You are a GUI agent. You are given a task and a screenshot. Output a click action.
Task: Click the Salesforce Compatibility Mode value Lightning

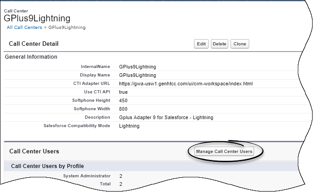(x=129, y=126)
